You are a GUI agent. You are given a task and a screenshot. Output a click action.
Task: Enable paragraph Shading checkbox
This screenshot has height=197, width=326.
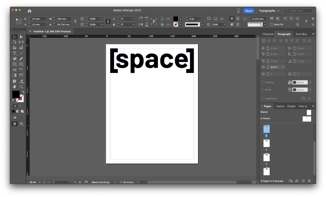(x=263, y=82)
